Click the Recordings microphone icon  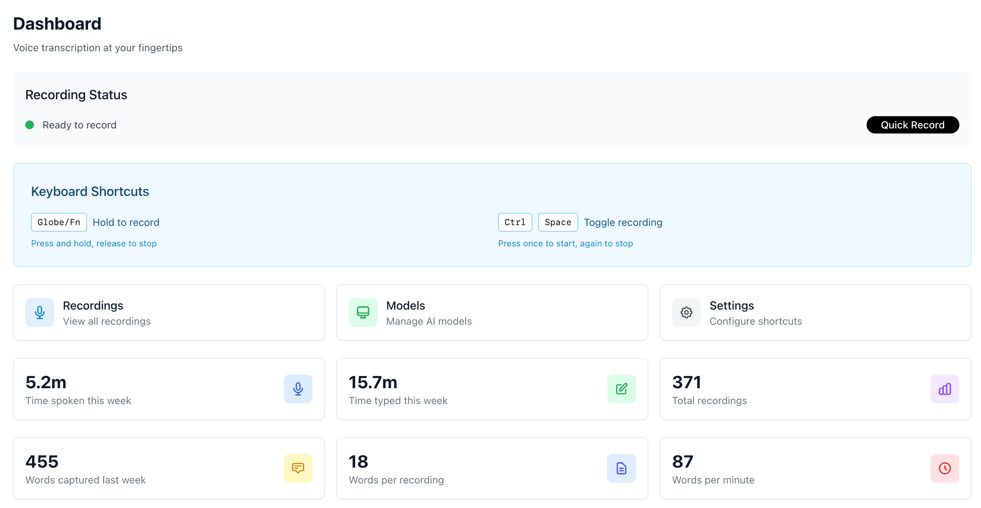39,312
